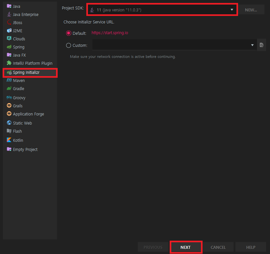Click the JBoss red dotted icon
Screen dimensions: 270x254
[9, 22]
